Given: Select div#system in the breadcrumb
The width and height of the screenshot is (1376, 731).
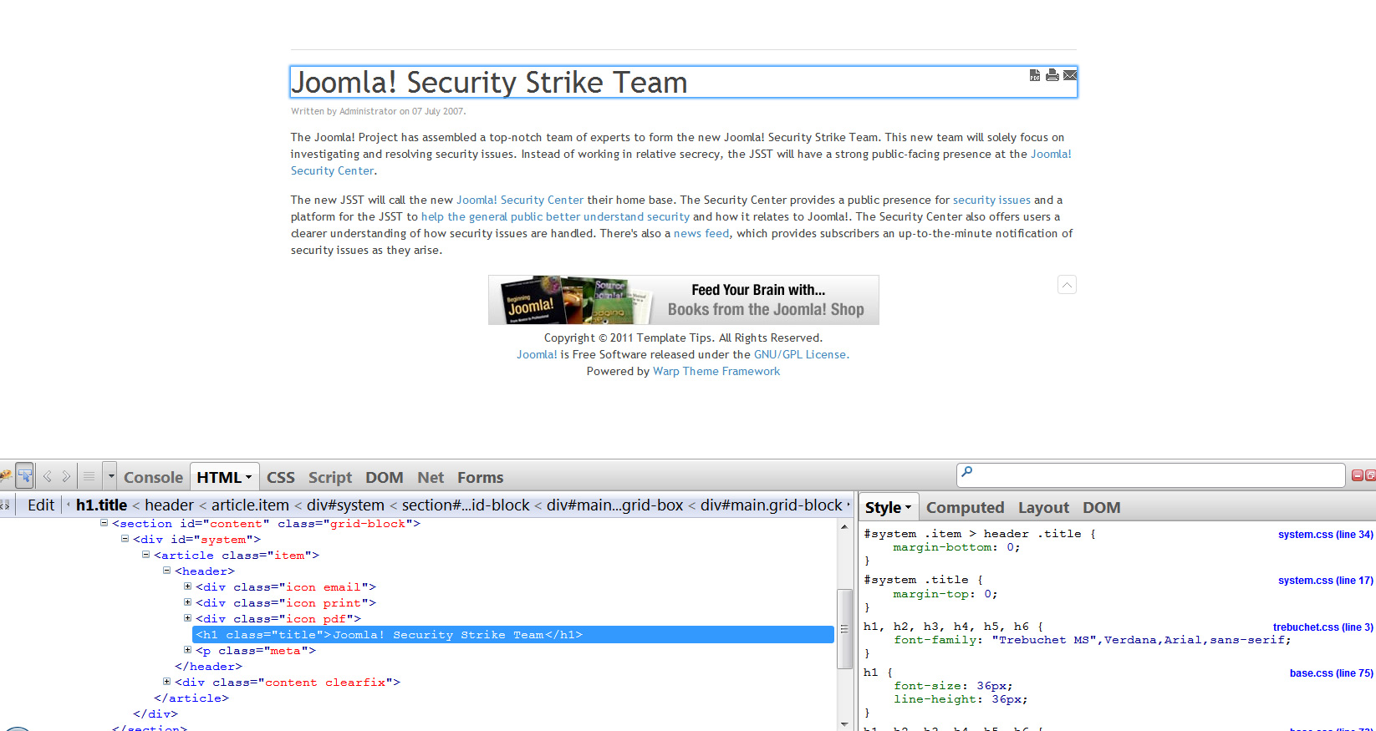Looking at the screenshot, I should pyautogui.click(x=345, y=505).
